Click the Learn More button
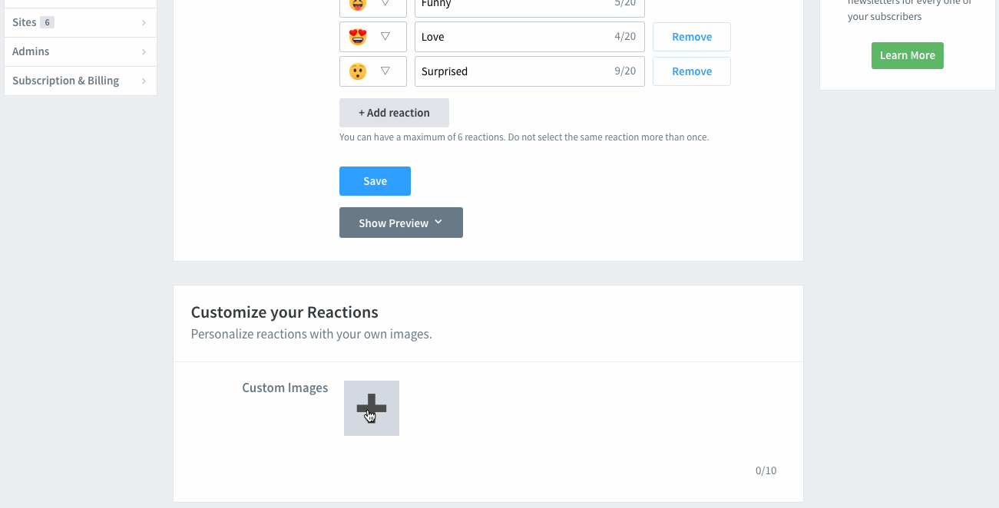The image size is (999, 508). pyautogui.click(x=907, y=55)
